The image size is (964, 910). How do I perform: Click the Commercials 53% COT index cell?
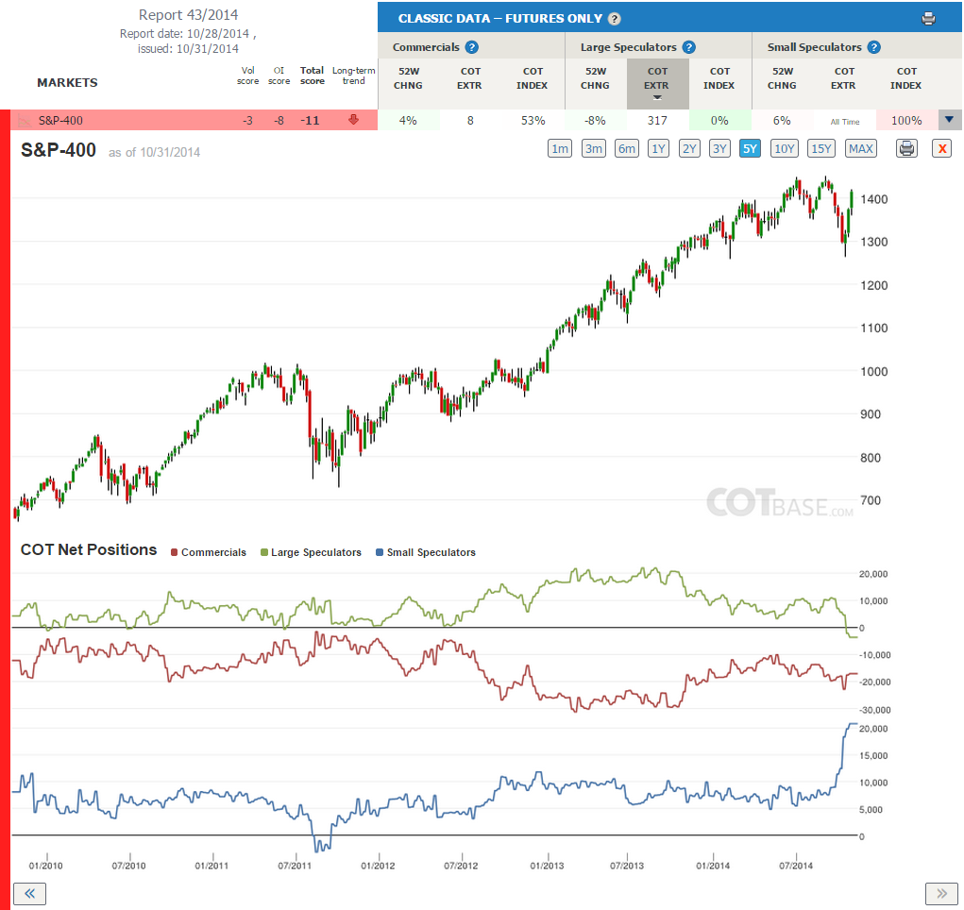tap(533, 121)
